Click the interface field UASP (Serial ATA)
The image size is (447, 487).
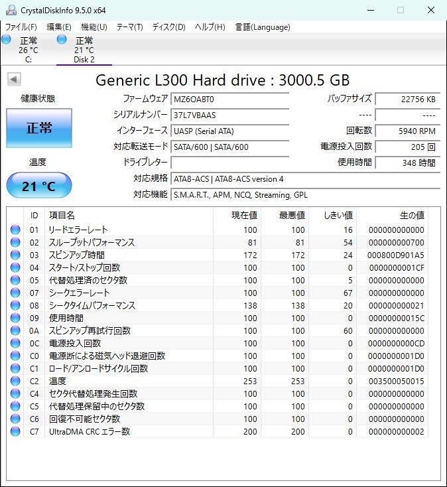[229, 131]
